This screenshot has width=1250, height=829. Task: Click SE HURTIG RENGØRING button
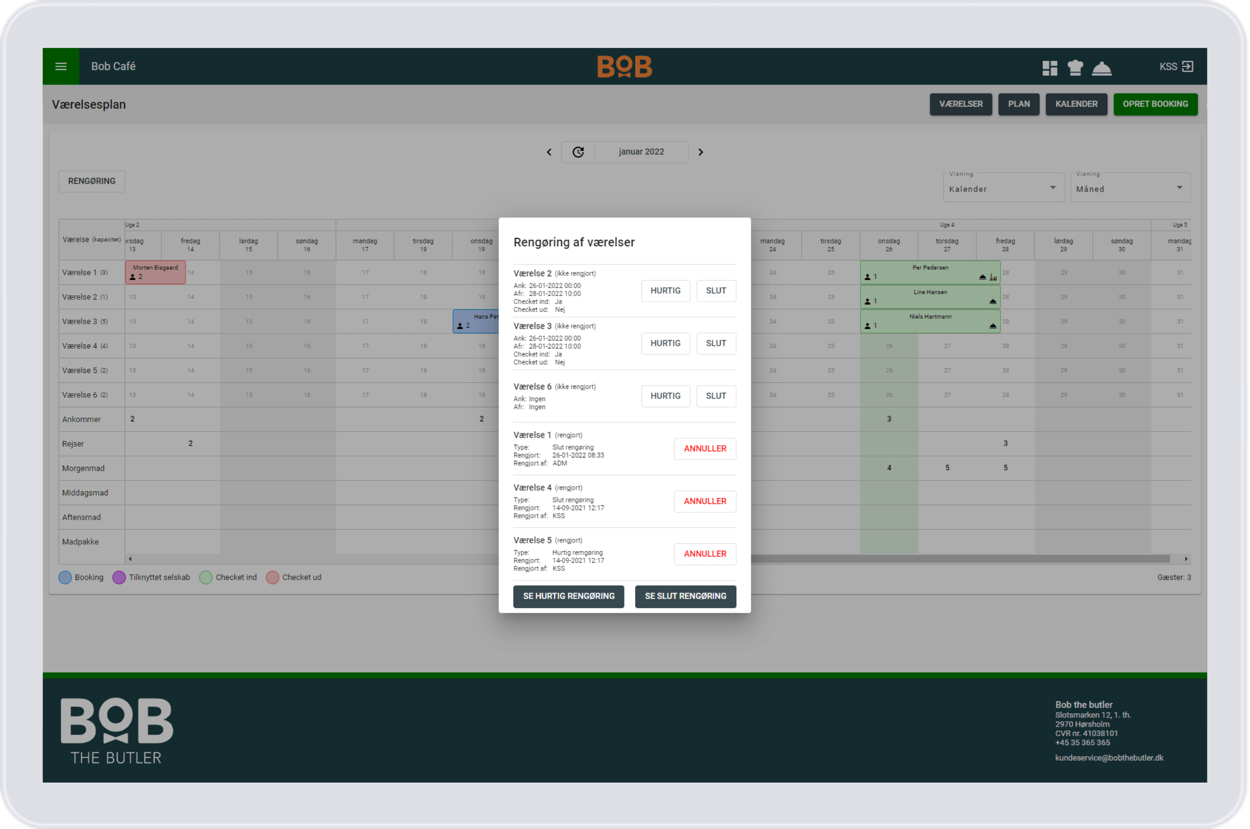click(x=568, y=596)
